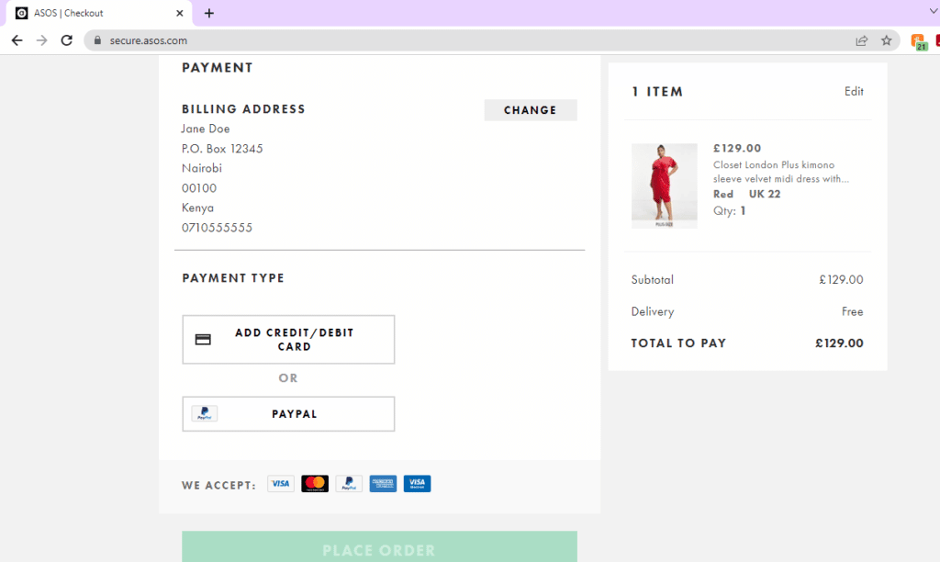Click the orange extension icon in toolbar

(917, 40)
